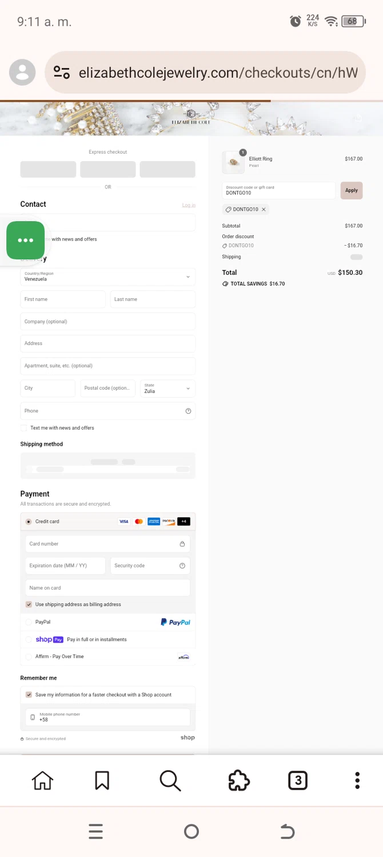Select the PayPal payment option
Viewport: 383px width, 857px height.
click(x=29, y=622)
